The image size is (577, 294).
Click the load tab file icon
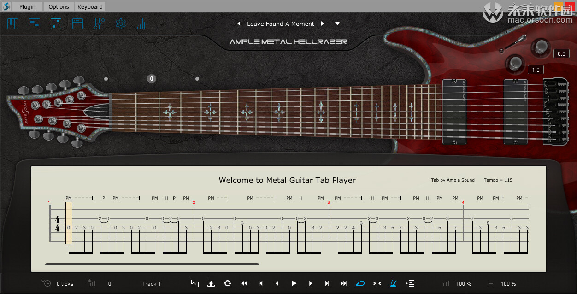[195, 283]
